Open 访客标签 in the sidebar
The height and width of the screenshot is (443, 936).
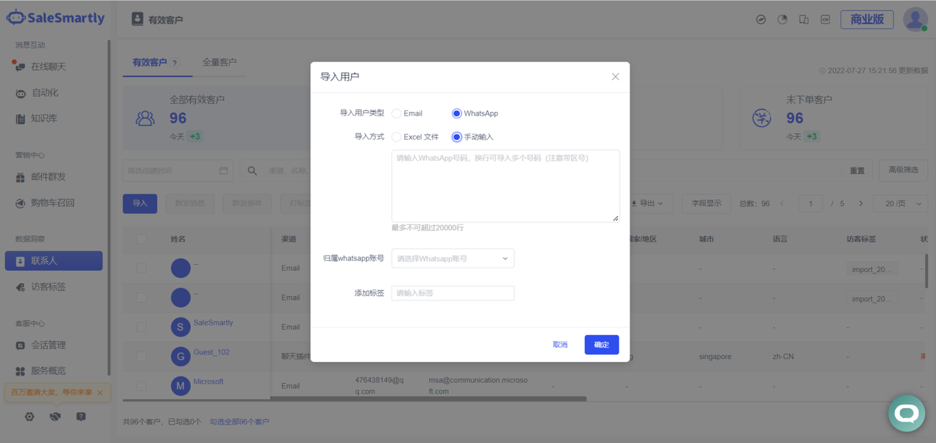(48, 287)
